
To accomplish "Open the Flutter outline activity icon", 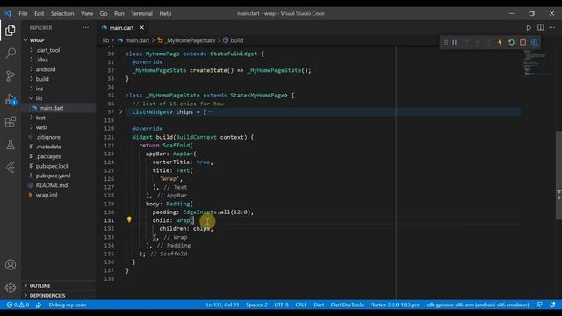I will 11,168.
